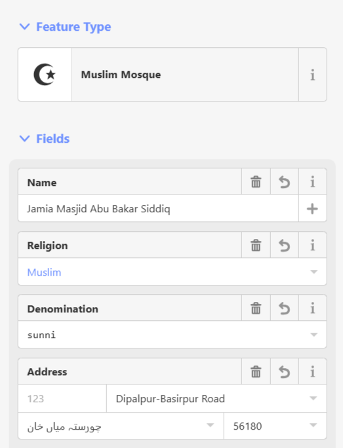
Task: Revert the Denomination field changes
Action: pos(285,308)
